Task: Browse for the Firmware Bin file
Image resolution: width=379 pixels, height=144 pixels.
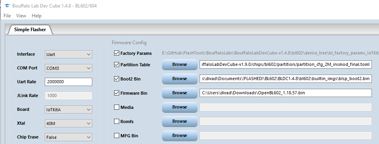Action: 179,93
